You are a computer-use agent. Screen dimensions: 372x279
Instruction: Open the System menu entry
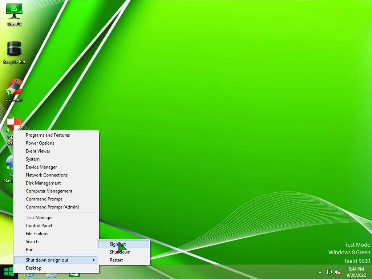[x=56, y=159]
